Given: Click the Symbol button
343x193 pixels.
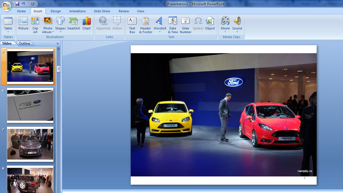Looking at the screenshot, I should (x=198, y=23).
